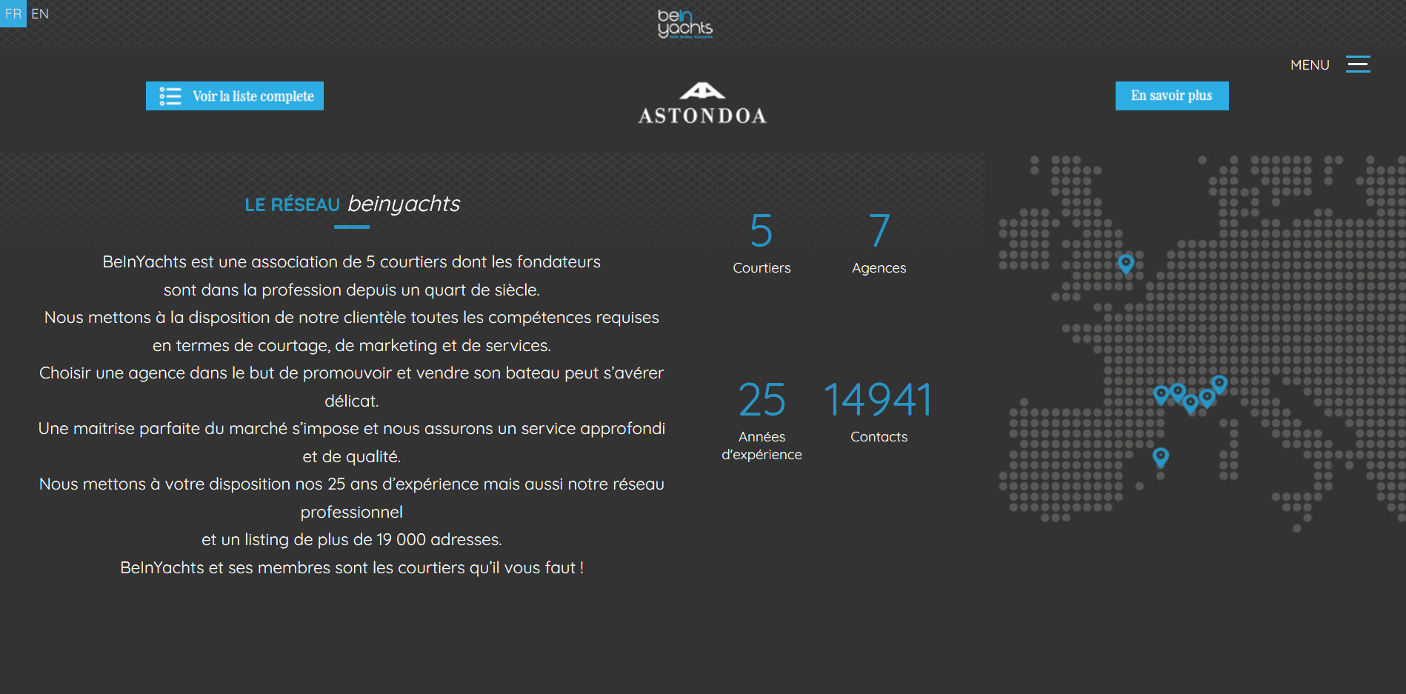Viewport: 1406px width, 694px height.
Task: Select the southernmost isolated map pin
Action: (x=1161, y=456)
